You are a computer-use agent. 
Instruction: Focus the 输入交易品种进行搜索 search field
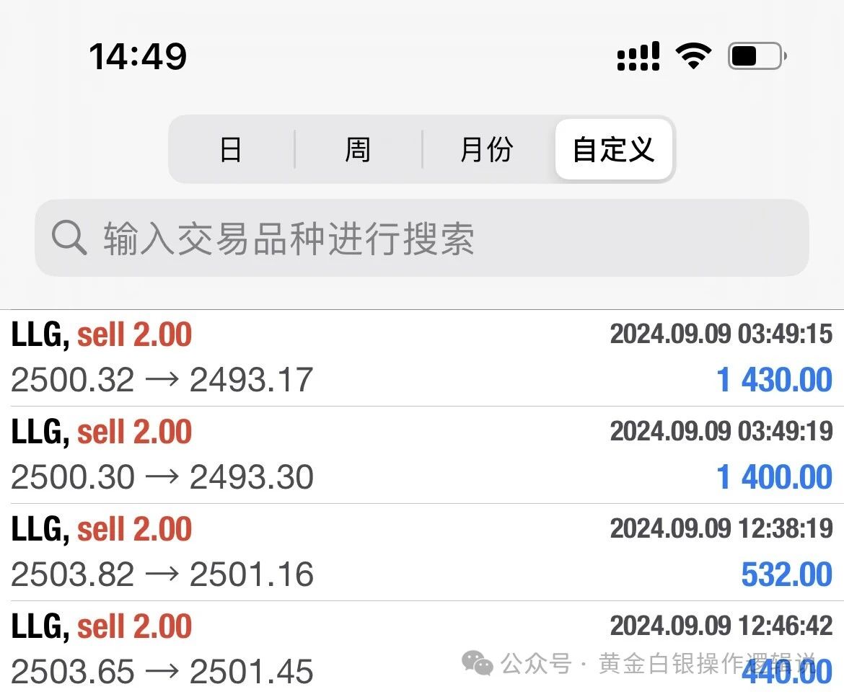click(x=422, y=238)
